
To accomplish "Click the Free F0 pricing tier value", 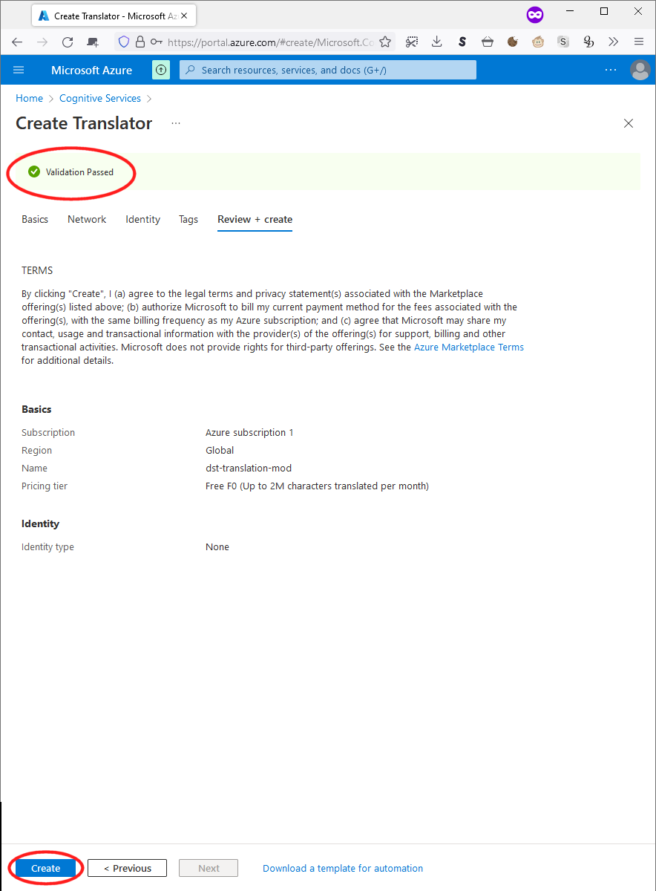I will click(x=317, y=486).
